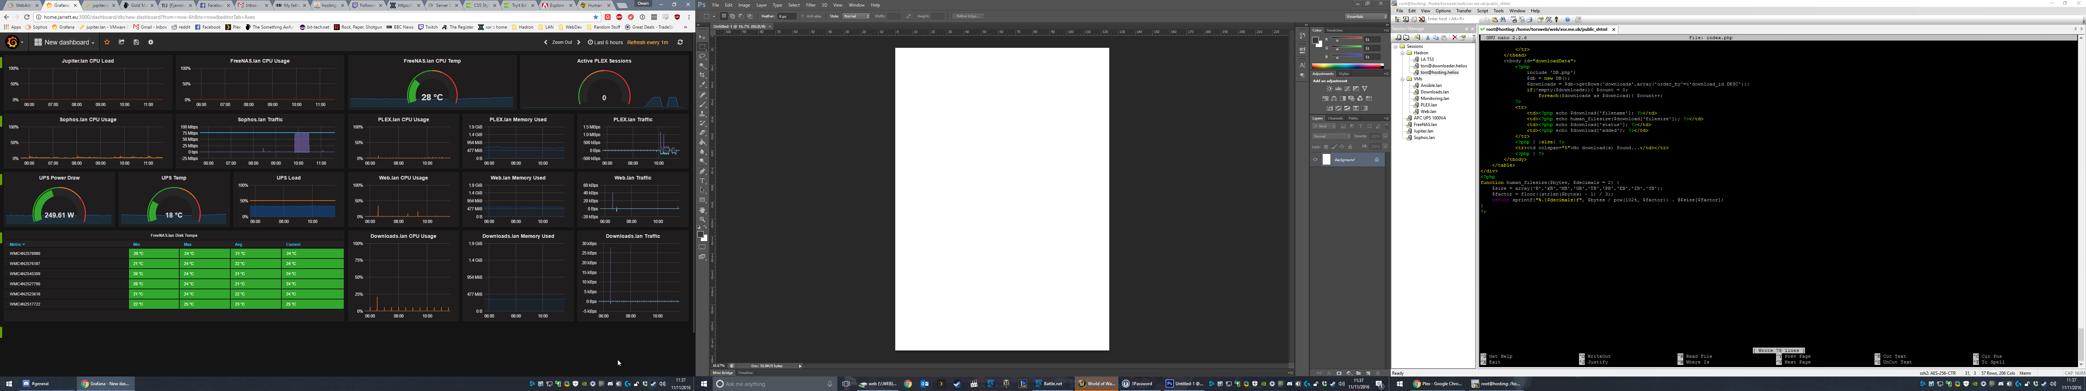Image resolution: width=2086 pixels, height=391 pixels.
Task: Reload page in Chrome
Action: click(x=27, y=16)
